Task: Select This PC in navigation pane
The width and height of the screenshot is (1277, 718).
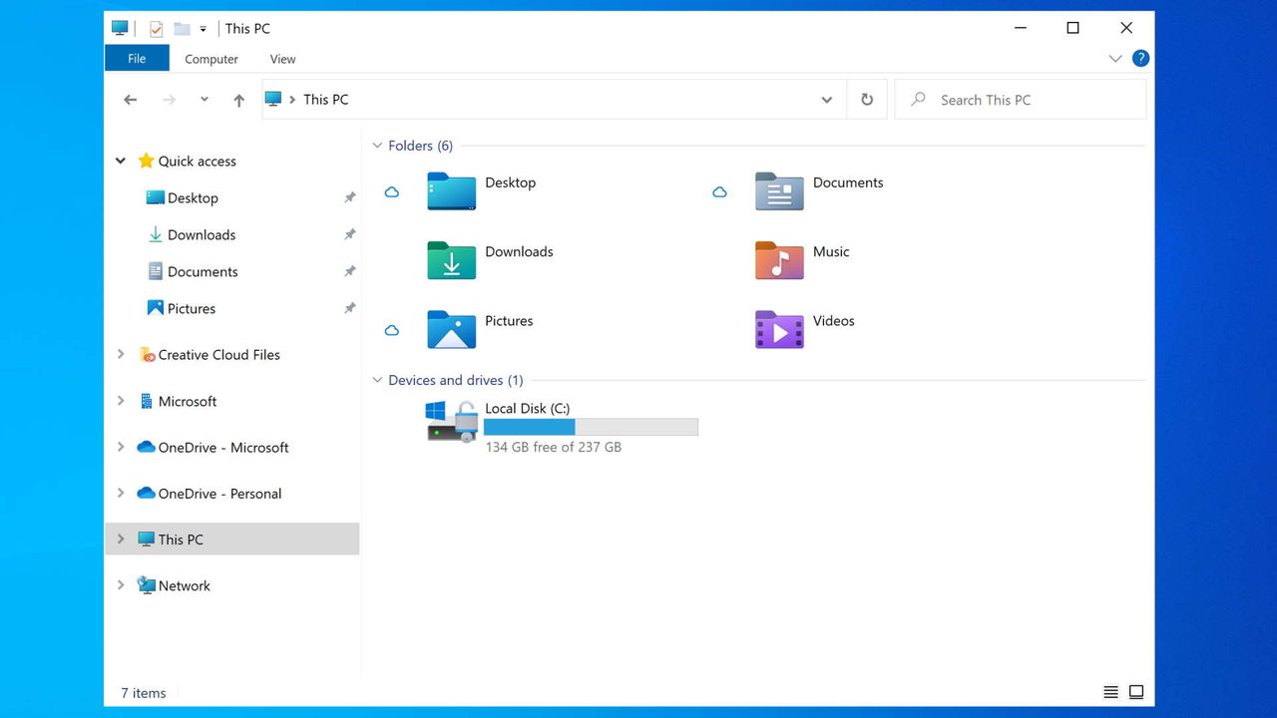Action: coord(232,538)
